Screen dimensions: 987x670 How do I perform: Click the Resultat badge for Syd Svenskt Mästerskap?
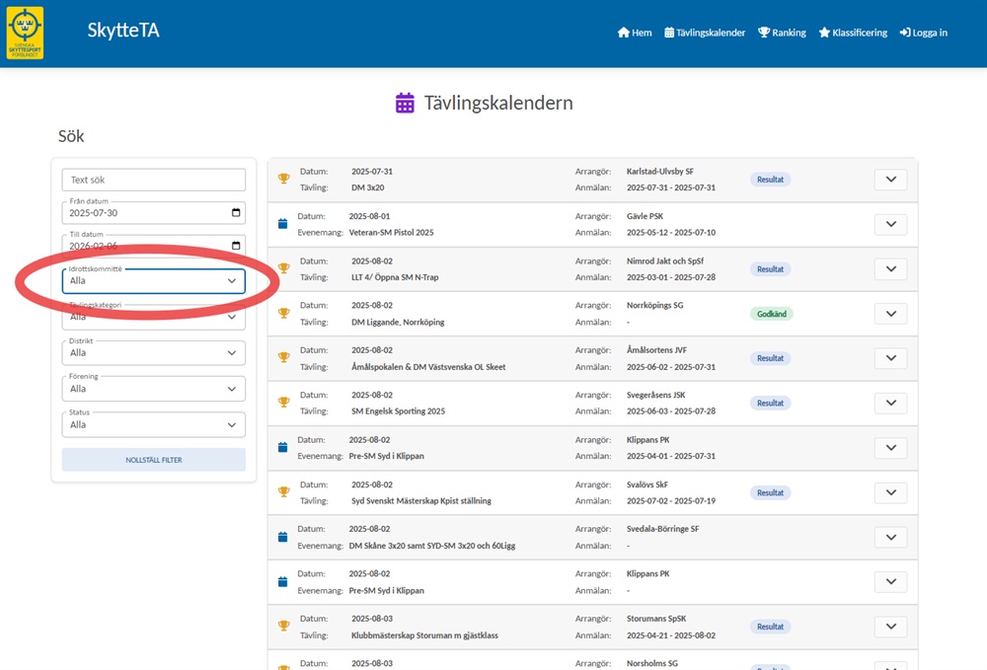(x=770, y=492)
